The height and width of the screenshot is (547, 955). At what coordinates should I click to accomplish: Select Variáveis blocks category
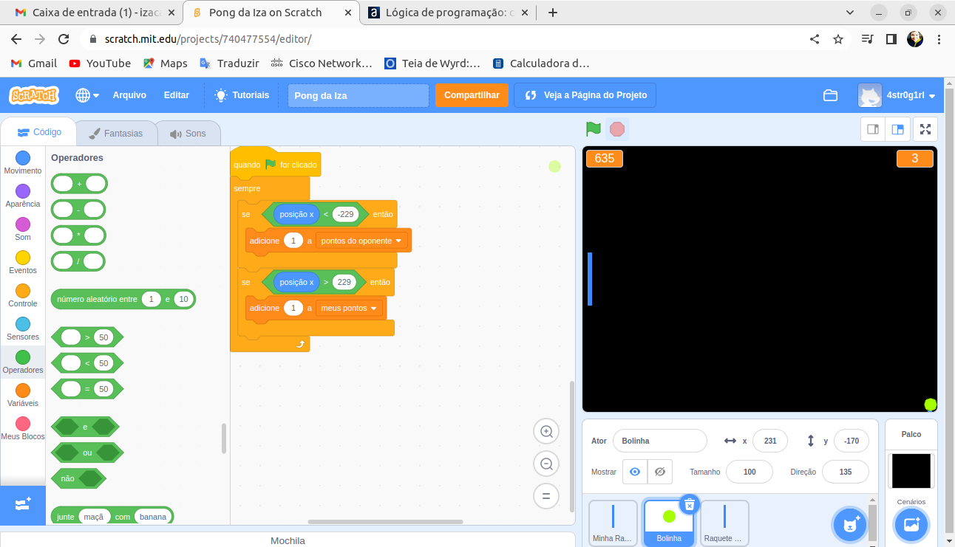(x=23, y=395)
